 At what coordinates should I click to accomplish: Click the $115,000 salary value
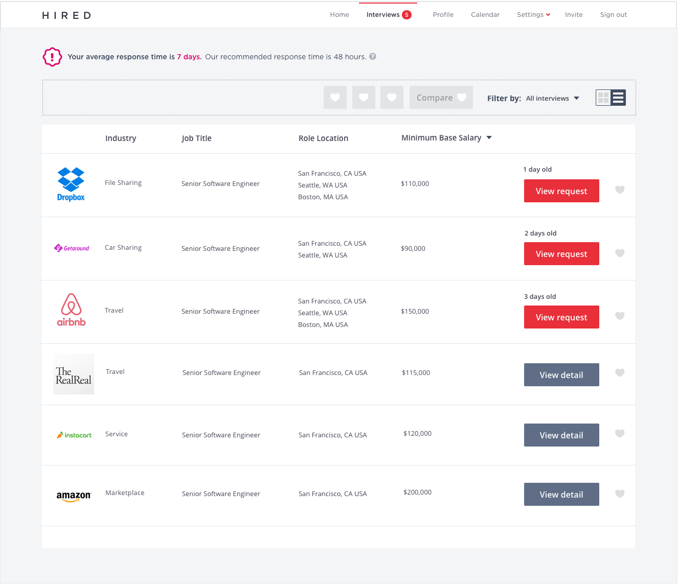(x=416, y=373)
